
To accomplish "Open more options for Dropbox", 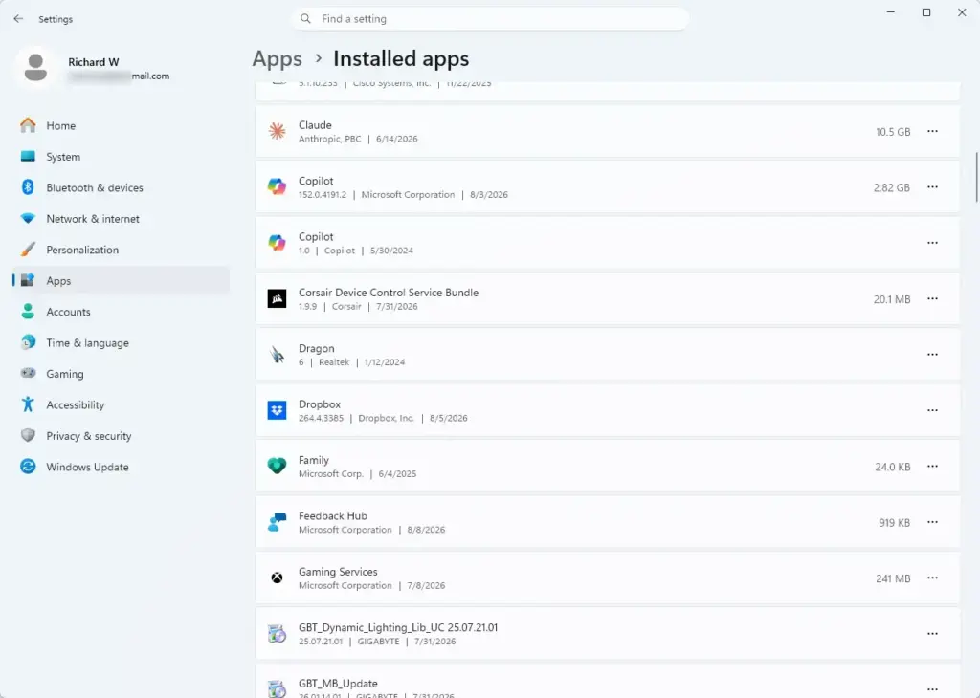I will pos(932,410).
